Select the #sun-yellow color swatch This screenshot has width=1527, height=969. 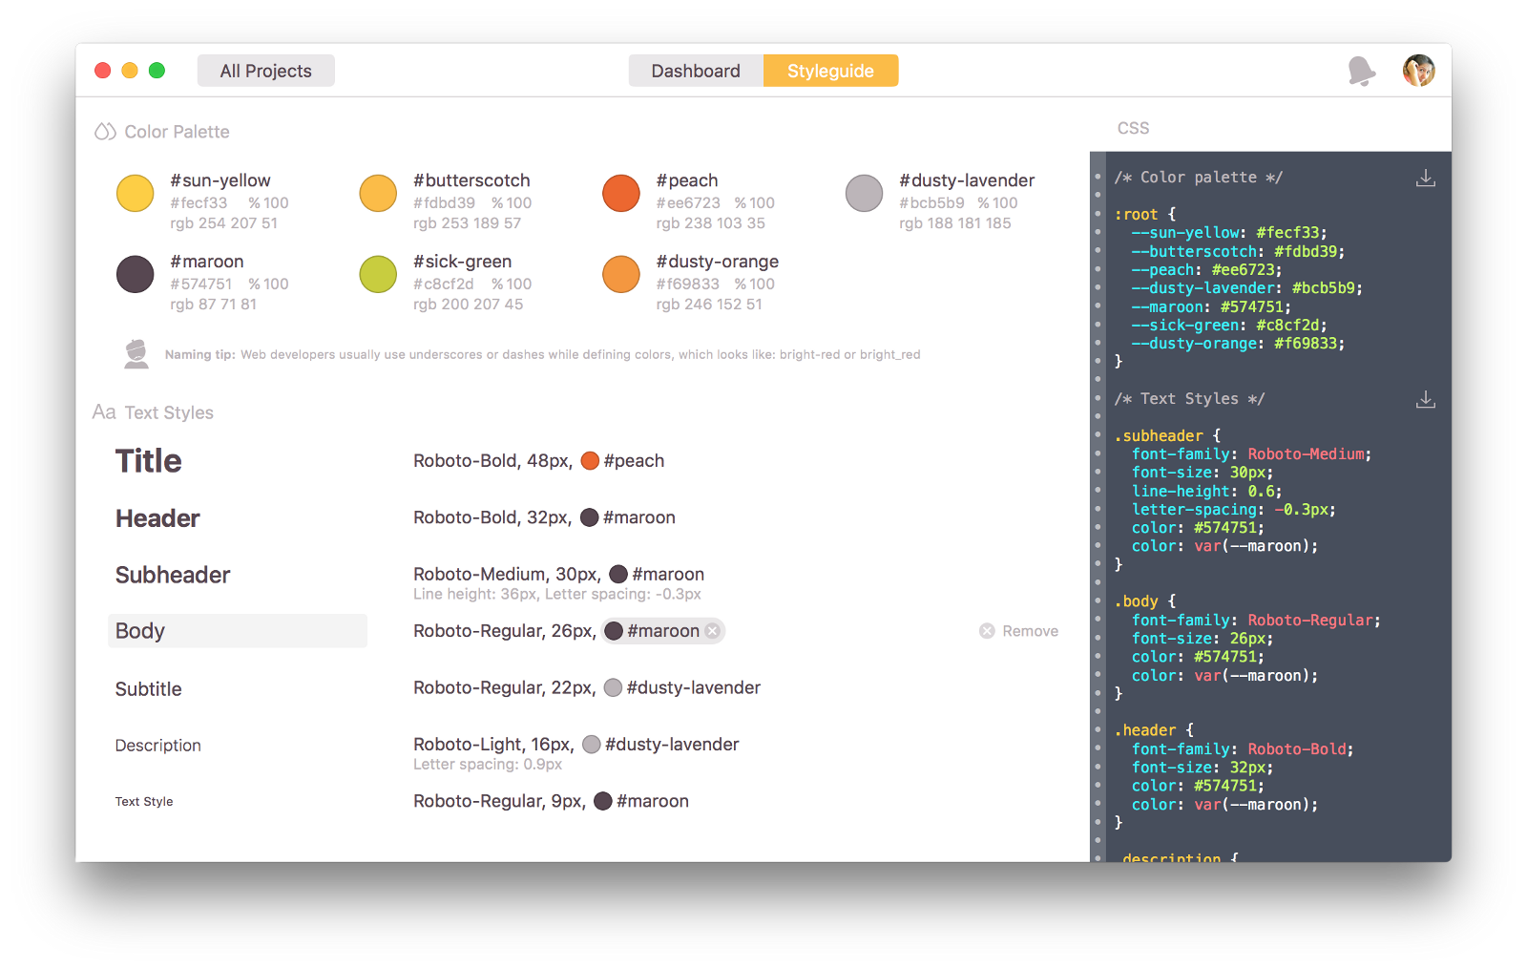tap(135, 192)
